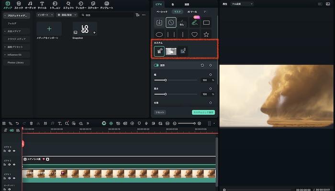Open the インポート dropdown
Image resolution: width=335 pixels, height=191 pixels.
pyautogui.click(x=45, y=15)
